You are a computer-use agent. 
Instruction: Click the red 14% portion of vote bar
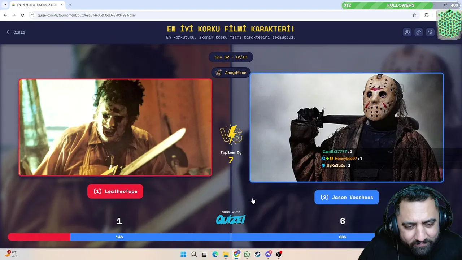[x=39, y=237]
